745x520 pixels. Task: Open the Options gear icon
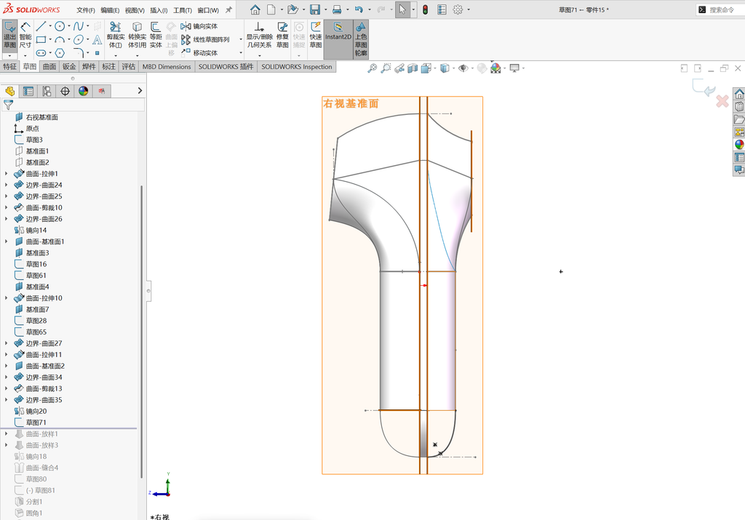[x=458, y=9]
